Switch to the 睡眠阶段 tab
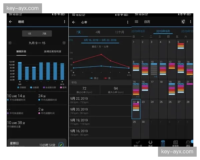Screen dimensions: 200x160 (21, 51)
